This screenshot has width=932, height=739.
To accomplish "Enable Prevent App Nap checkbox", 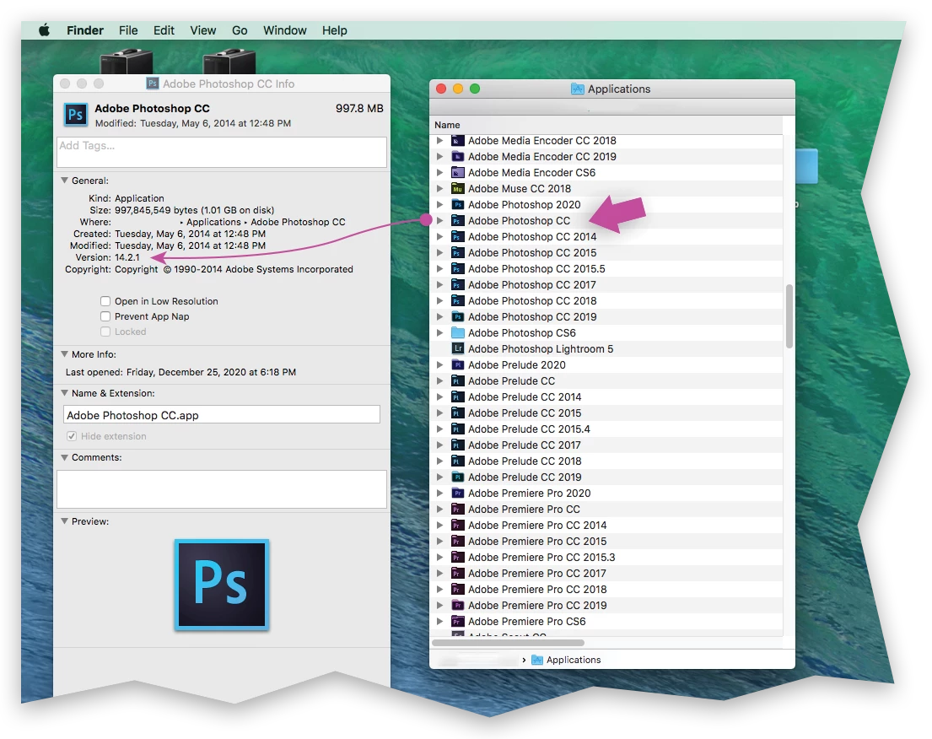I will tap(105, 316).
